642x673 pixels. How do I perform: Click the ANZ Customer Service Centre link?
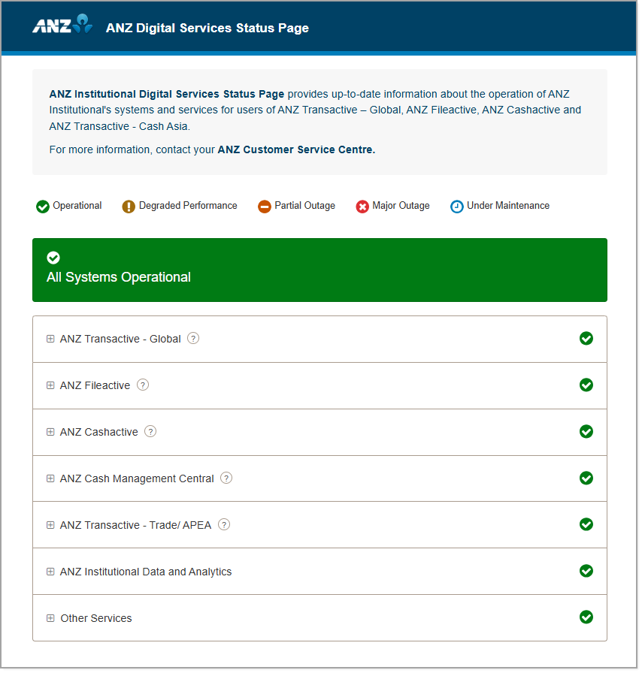click(x=296, y=149)
